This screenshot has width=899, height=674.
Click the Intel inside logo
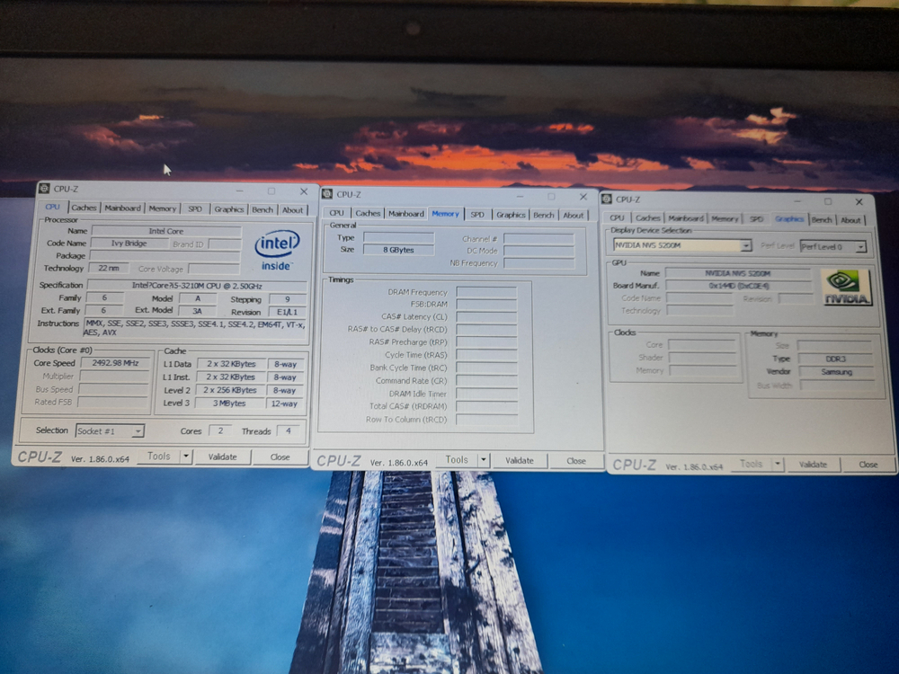[x=277, y=251]
